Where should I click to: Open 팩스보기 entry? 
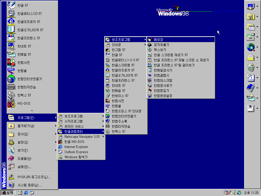point(181,50)
